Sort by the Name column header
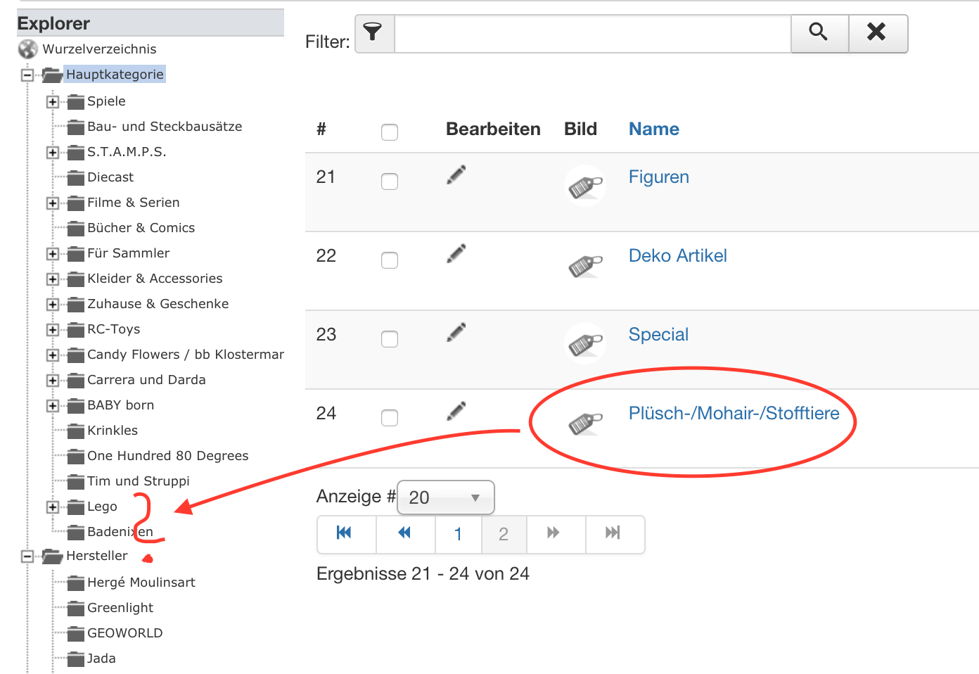Image resolution: width=979 pixels, height=674 pixels. [653, 129]
